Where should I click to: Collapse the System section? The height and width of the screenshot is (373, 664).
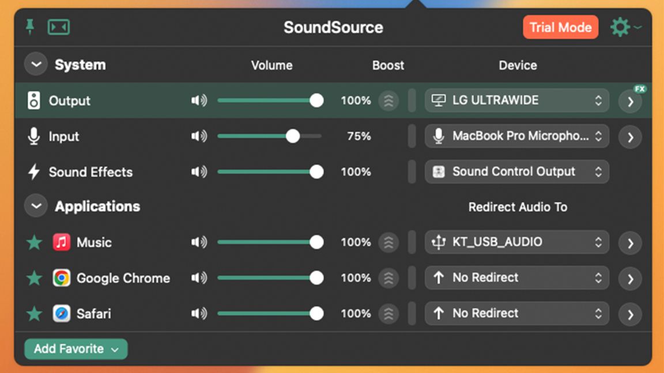pyautogui.click(x=36, y=64)
